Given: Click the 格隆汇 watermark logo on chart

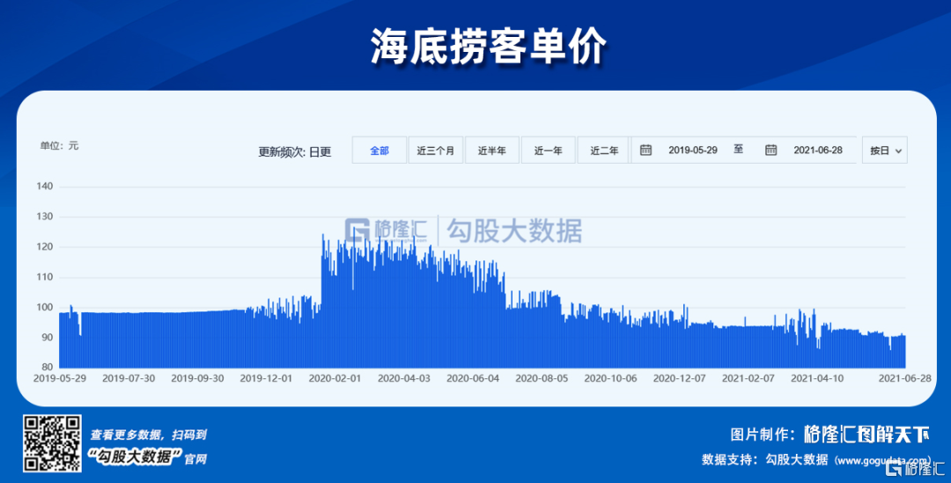Looking at the screenshot, I should coord(387,231).
